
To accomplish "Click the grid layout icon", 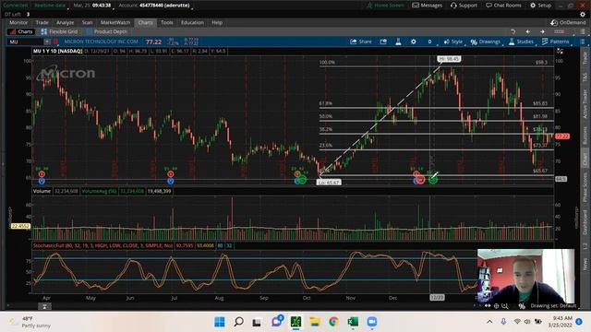I will (x=559, y=31).
